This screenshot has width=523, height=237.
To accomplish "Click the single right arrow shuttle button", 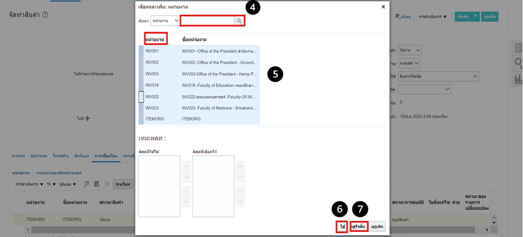I will click(185, 166).
